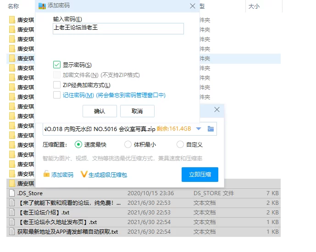This screenshot has width=316, height=252.
Task: Click the 添加密码 link
Action: [62, 175]
